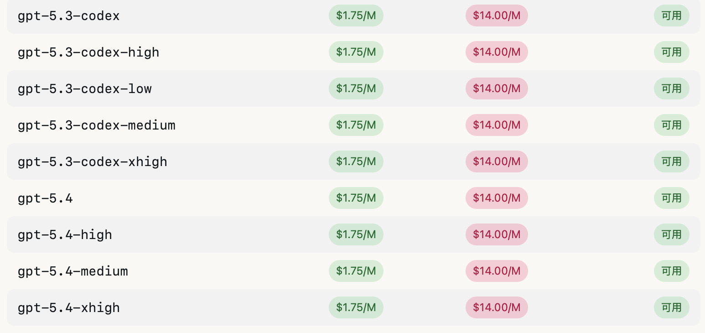Click the 可用 status badge for gpt-5.3-codex
This screenshot has height=333, width=705.
pos(671,16)
